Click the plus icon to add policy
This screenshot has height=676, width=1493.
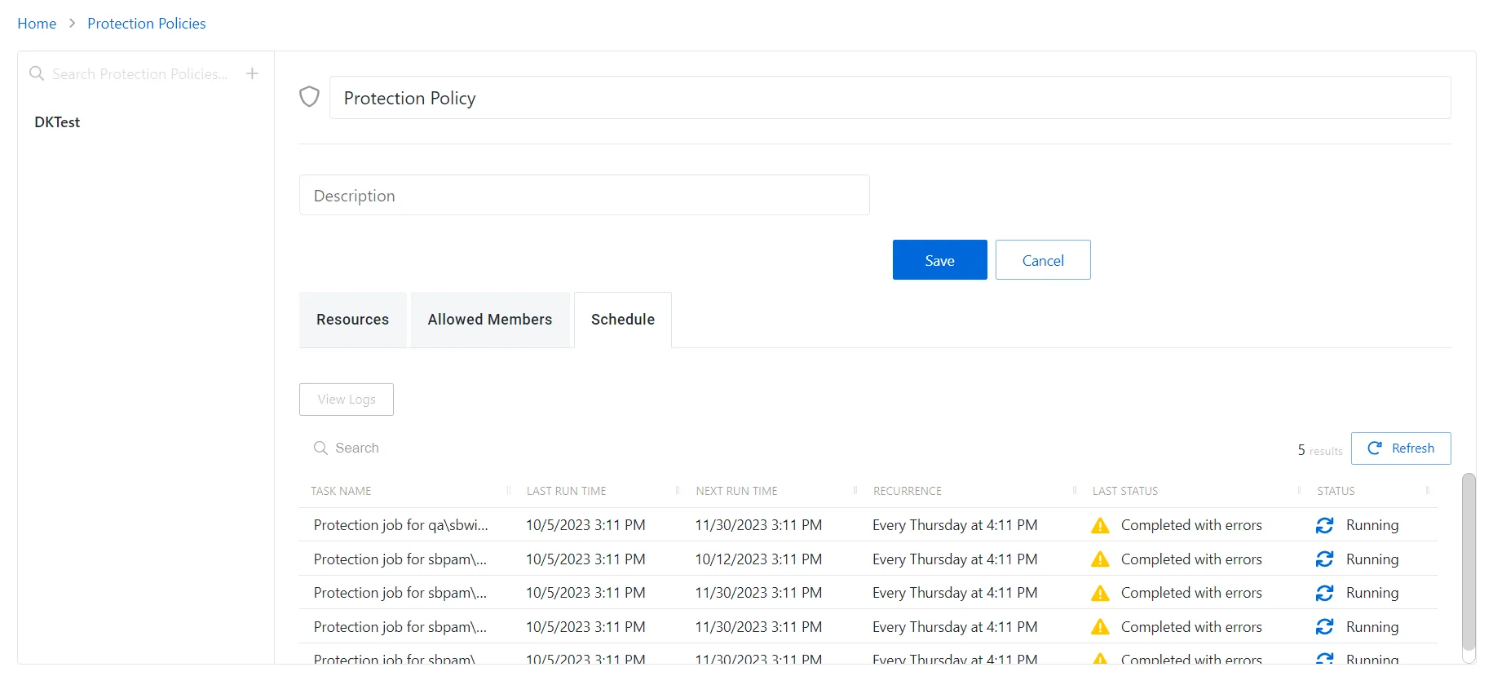click(x=253, y=73)
